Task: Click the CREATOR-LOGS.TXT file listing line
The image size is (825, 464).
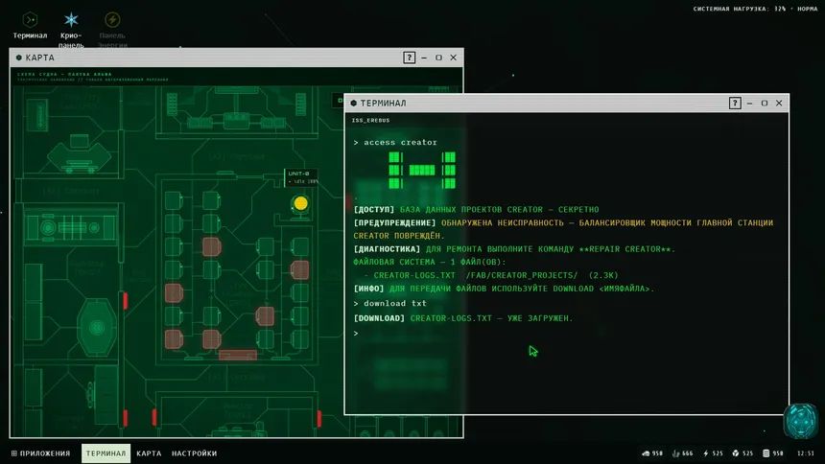Action: coord(491,275)
